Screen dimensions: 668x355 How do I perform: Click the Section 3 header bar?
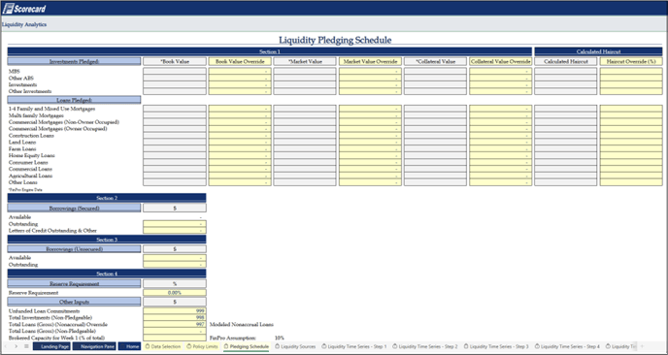coord(107,240)
